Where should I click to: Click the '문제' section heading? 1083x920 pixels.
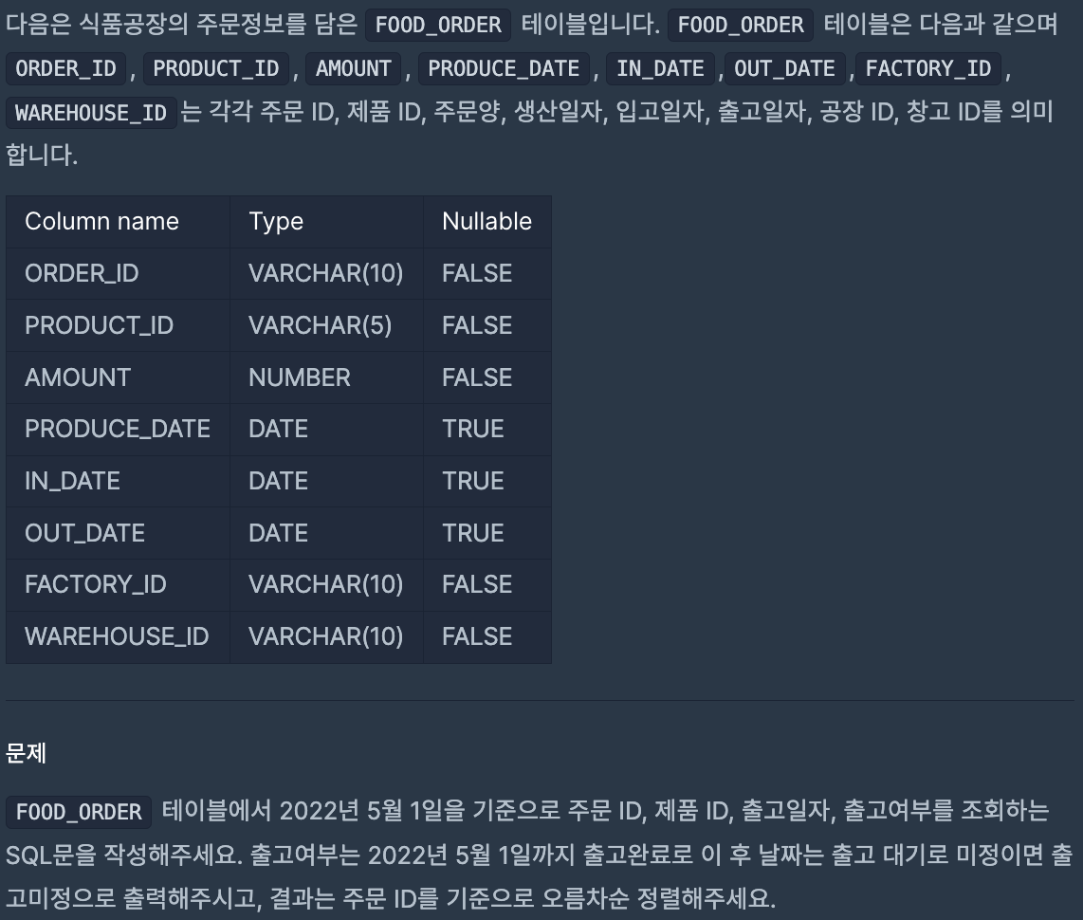(x=27, y=753)
